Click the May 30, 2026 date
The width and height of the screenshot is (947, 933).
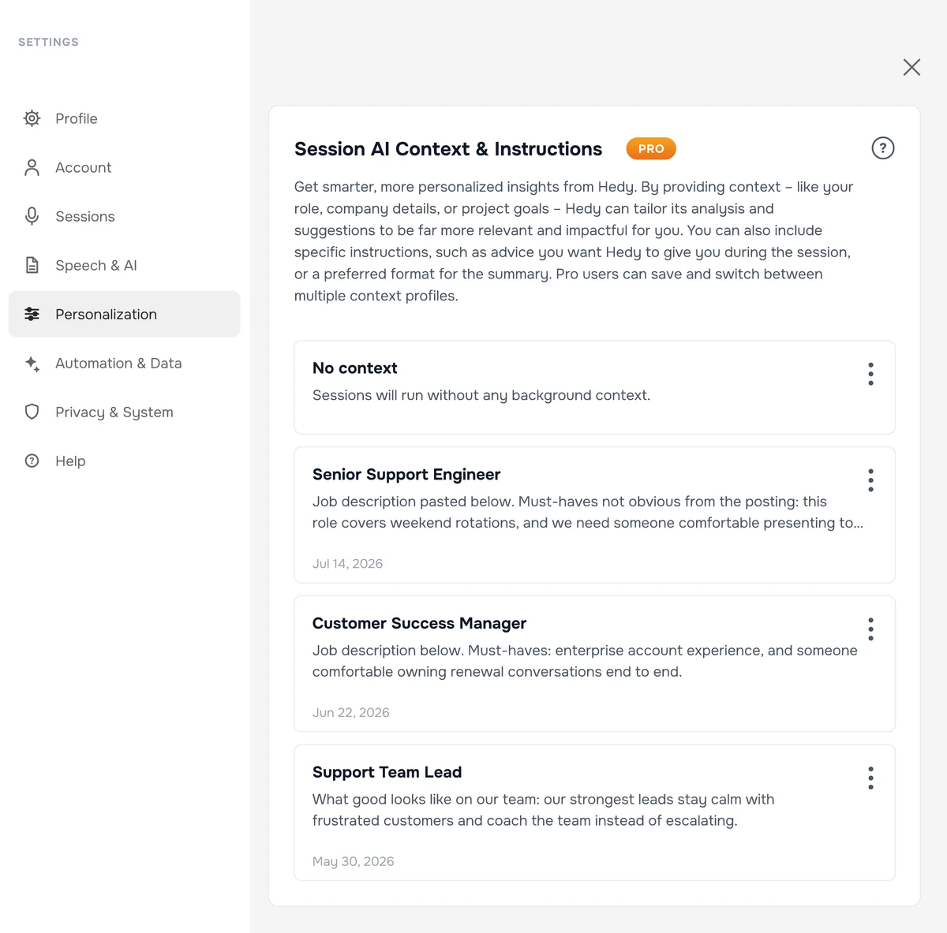(x=353, y=862)
